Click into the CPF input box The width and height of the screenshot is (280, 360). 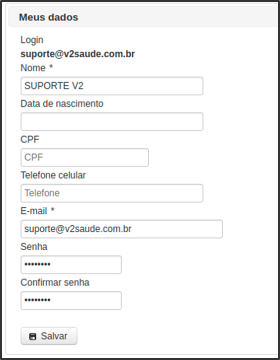(x=85, y=158)
